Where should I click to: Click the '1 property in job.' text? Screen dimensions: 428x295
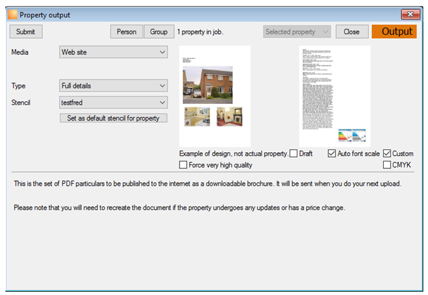(x=200, y=32)
